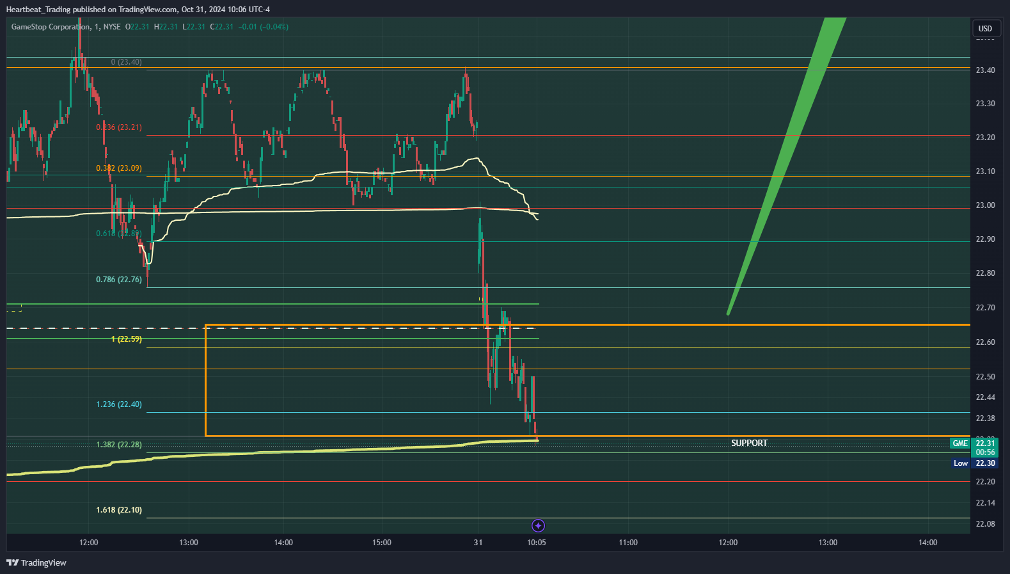
Task: Click the 15:00 time axis label
Action: pos(381,543)
